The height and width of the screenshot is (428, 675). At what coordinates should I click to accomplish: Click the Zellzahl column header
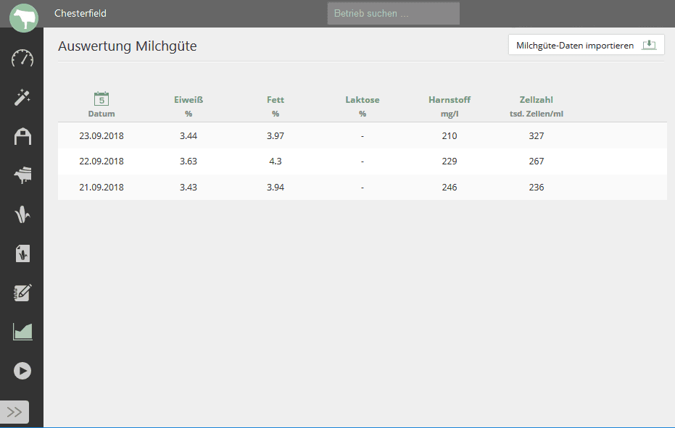click(x=537, y=106)
